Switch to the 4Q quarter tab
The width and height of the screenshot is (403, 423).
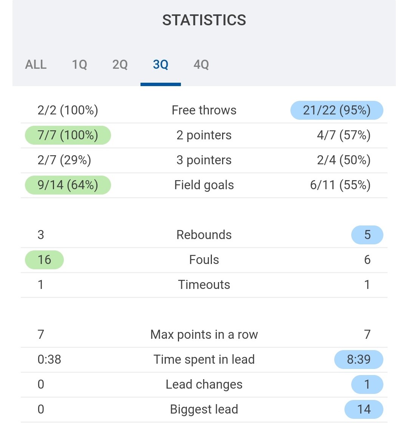click(x=201, y=65)
